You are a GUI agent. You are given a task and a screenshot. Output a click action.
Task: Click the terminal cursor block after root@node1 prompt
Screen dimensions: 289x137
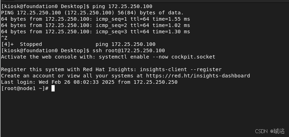tap(53, 88)
